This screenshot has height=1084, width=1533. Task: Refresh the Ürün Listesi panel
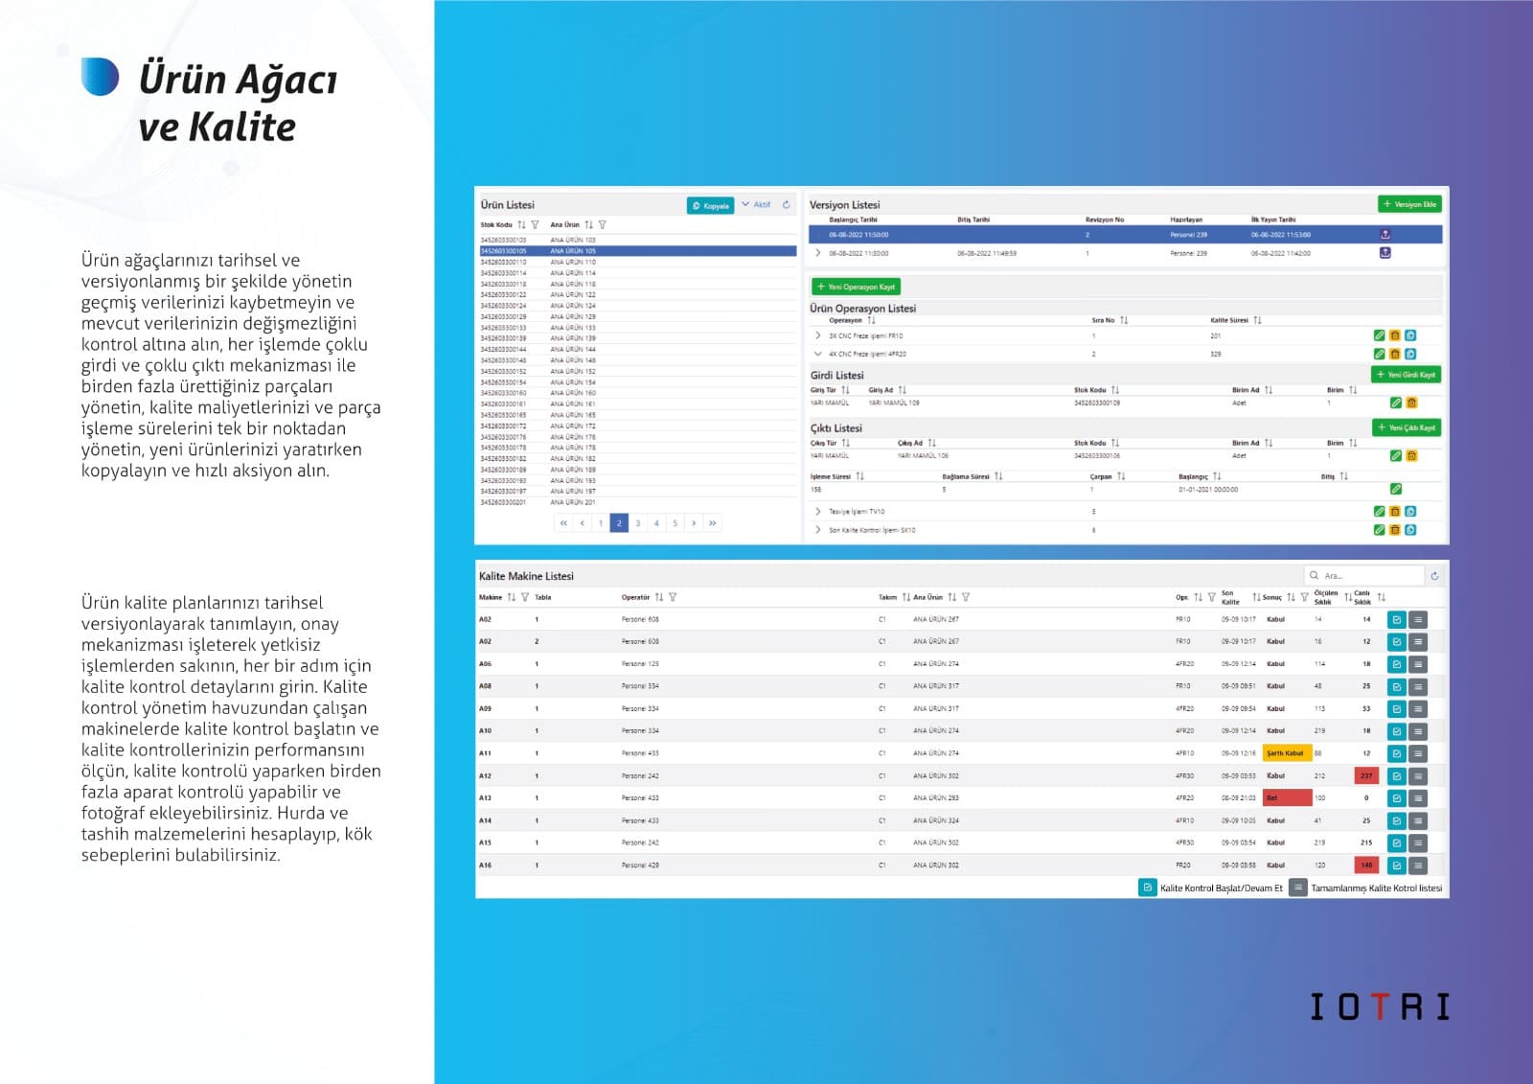point(786,205)
